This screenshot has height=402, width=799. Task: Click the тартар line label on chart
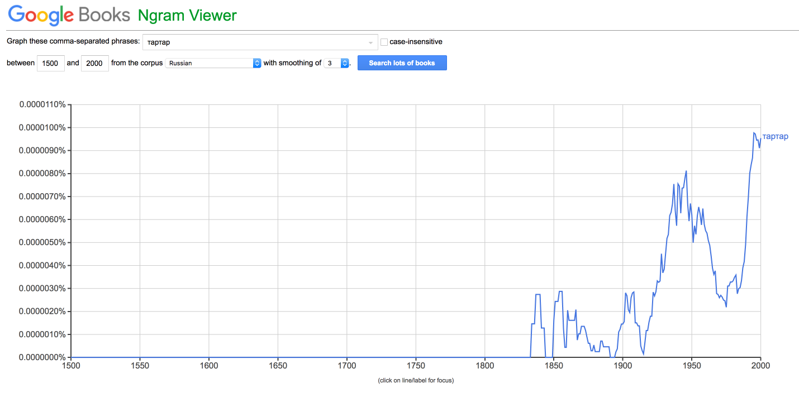[776, 136]
